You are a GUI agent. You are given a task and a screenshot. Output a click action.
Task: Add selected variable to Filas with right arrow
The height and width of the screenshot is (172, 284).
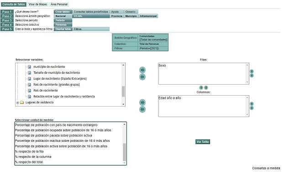[x=142, y=70]
